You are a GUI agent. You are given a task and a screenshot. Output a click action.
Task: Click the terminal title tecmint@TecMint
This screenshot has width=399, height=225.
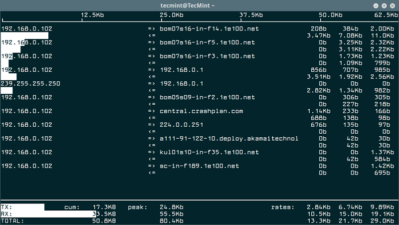(188, 5)
